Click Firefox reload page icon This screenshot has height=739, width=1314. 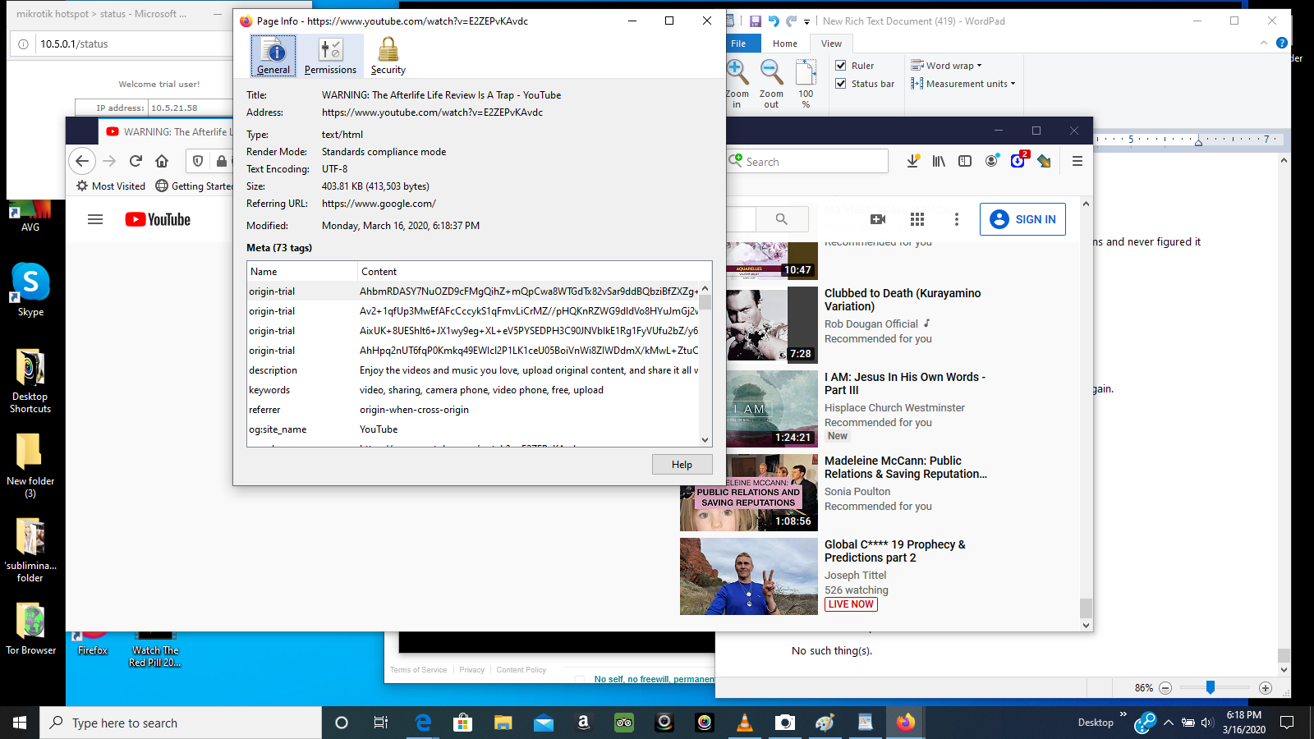(136, 161)
